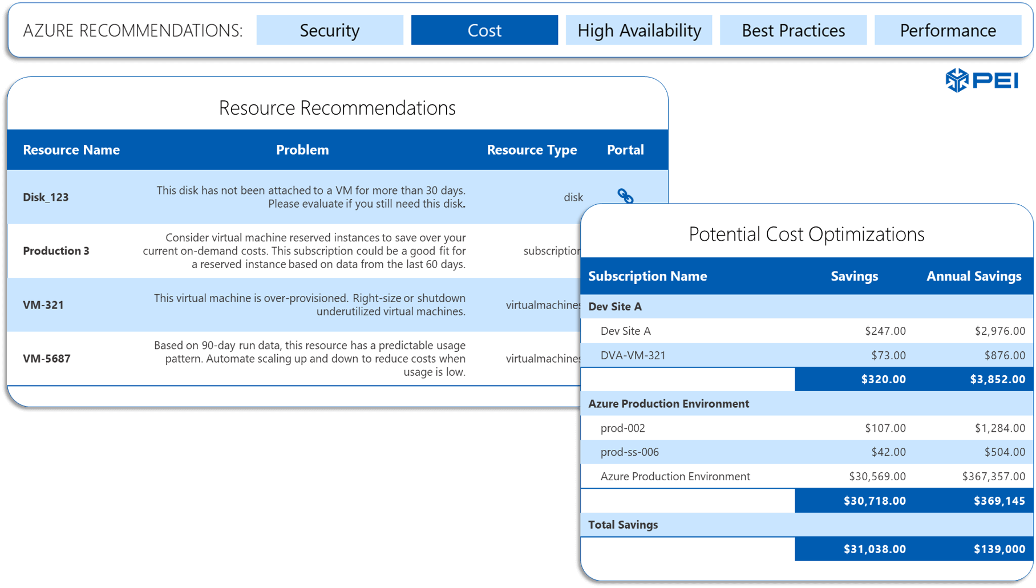Click the Portal column header
Screen dimensions: 1036x588
coord(625,150)
